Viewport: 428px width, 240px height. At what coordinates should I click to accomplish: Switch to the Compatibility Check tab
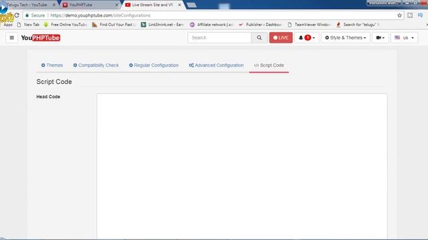point(96,65)
